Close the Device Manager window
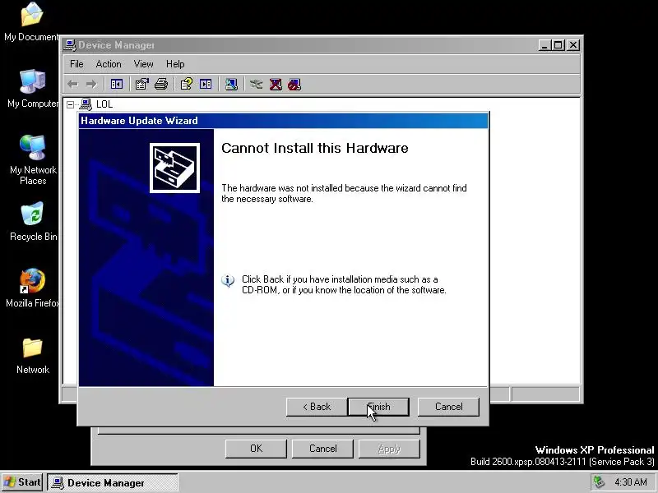 pyautogui.click(x=573, y=45)
